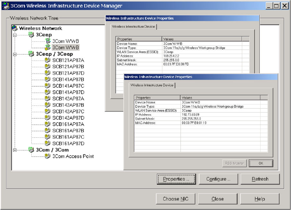Click the SCB161AP87A access point icon

pos(48,124)
